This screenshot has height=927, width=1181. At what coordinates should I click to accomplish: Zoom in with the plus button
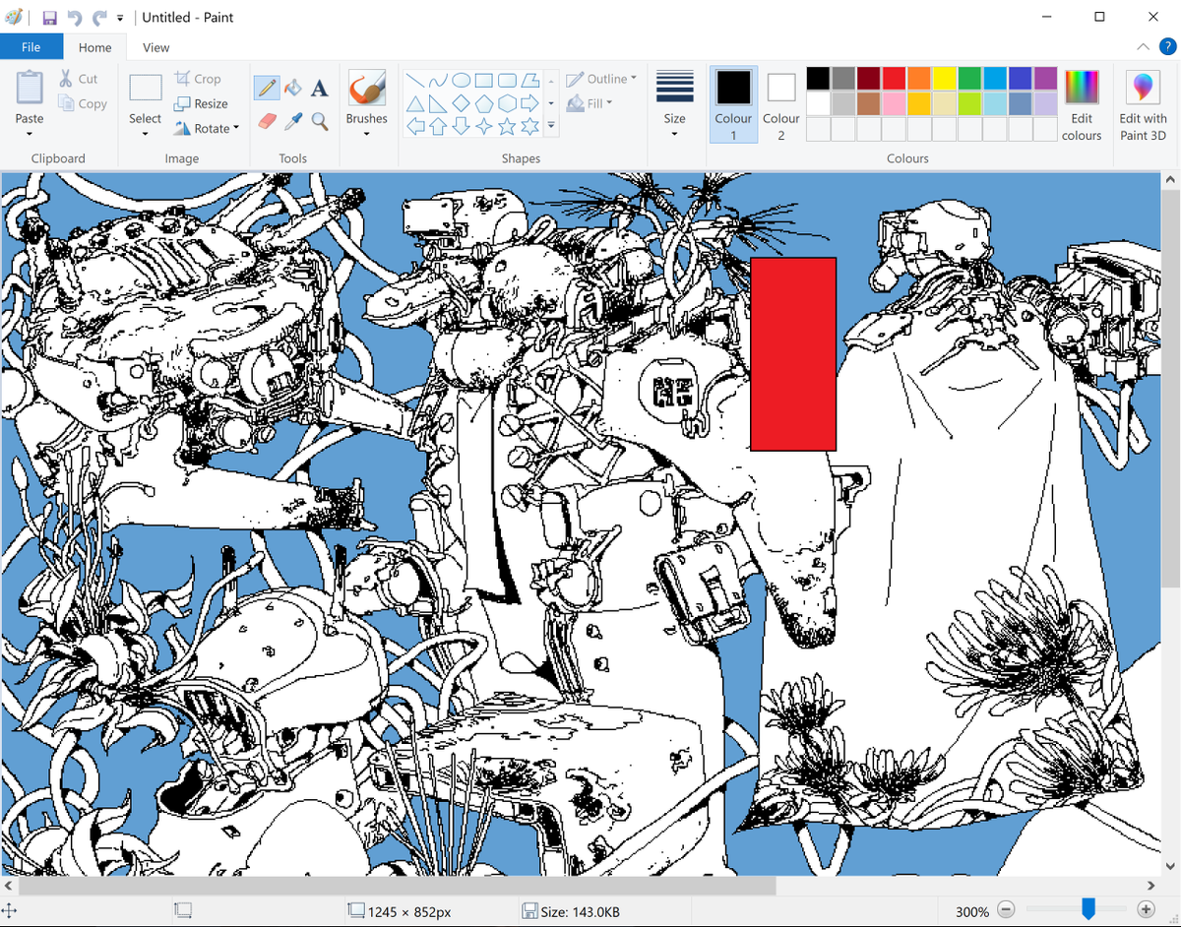coord(1146,910)
